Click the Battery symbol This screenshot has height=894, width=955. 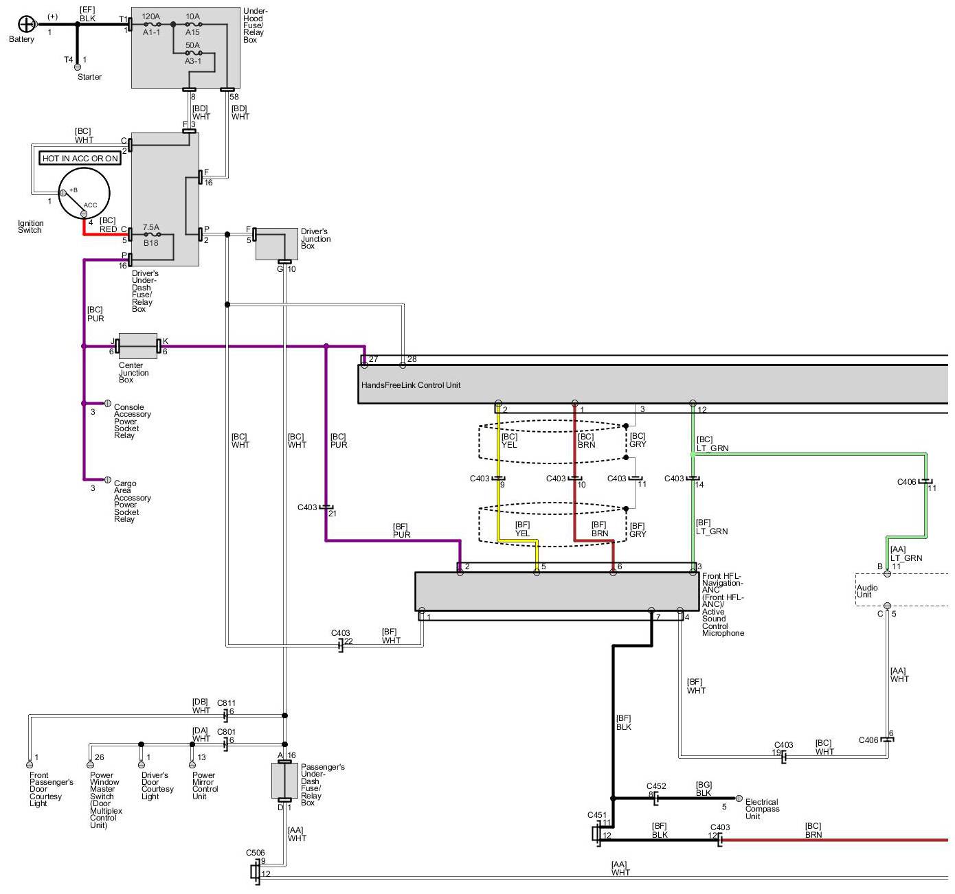pyautogui.click(x=25, y=25)
